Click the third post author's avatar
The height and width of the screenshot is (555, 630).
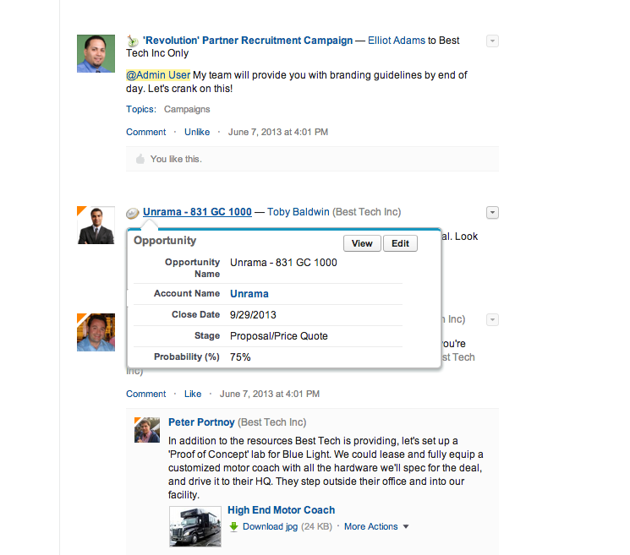[x=96, y=332]
